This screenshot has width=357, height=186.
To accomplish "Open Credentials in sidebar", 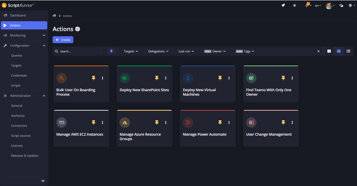I will point(19,75).
